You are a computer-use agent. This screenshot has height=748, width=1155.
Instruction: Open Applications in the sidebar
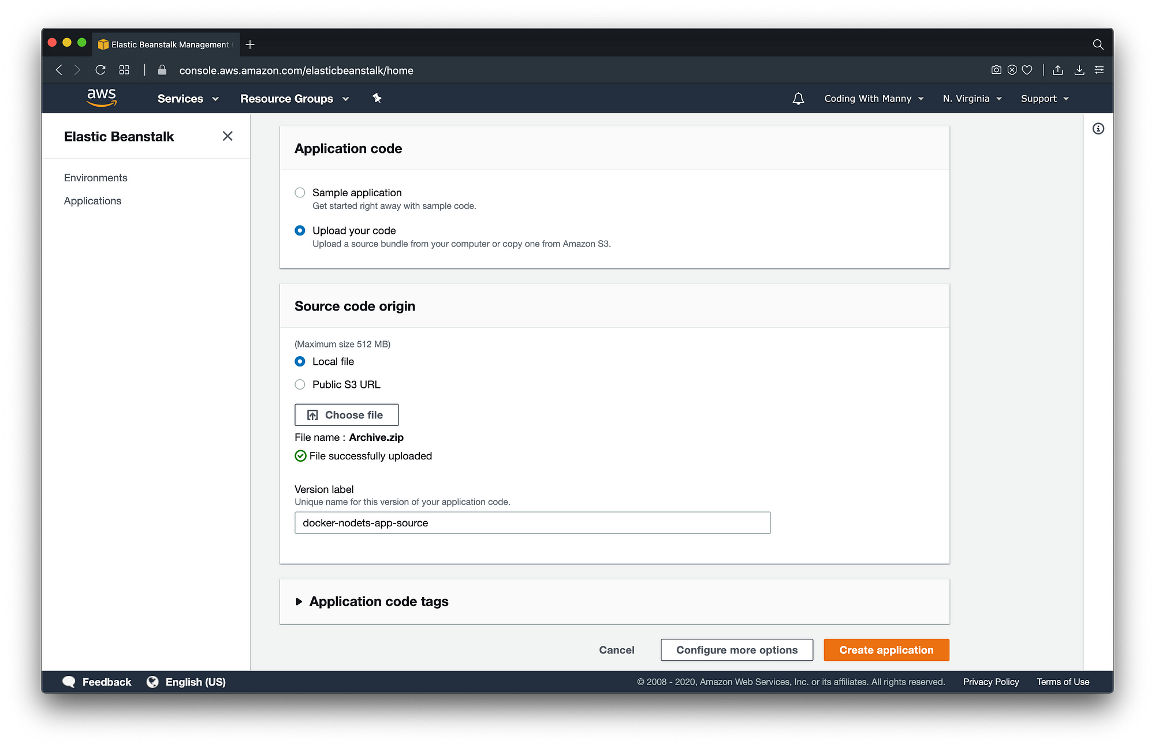click(92, 201)
